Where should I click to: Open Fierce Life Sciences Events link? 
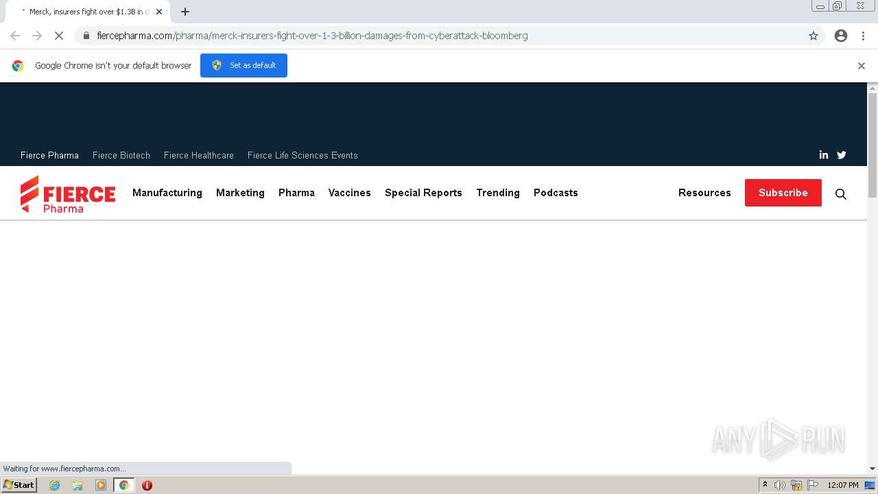click(x=302, y=155)
